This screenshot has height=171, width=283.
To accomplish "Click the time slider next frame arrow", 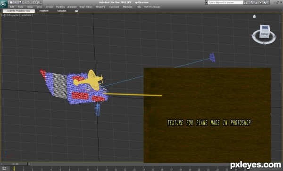I will click(29, 164).
